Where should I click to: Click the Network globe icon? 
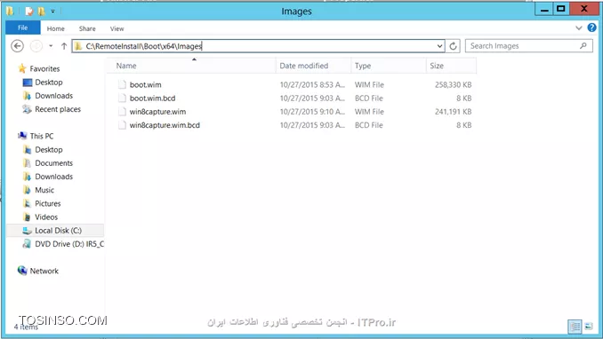22,271
